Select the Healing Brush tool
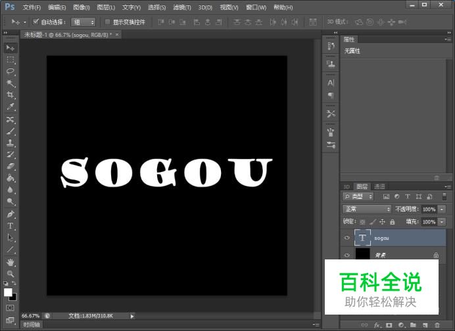The height and width of the screenshot is (331, 455). click(11, 119)
